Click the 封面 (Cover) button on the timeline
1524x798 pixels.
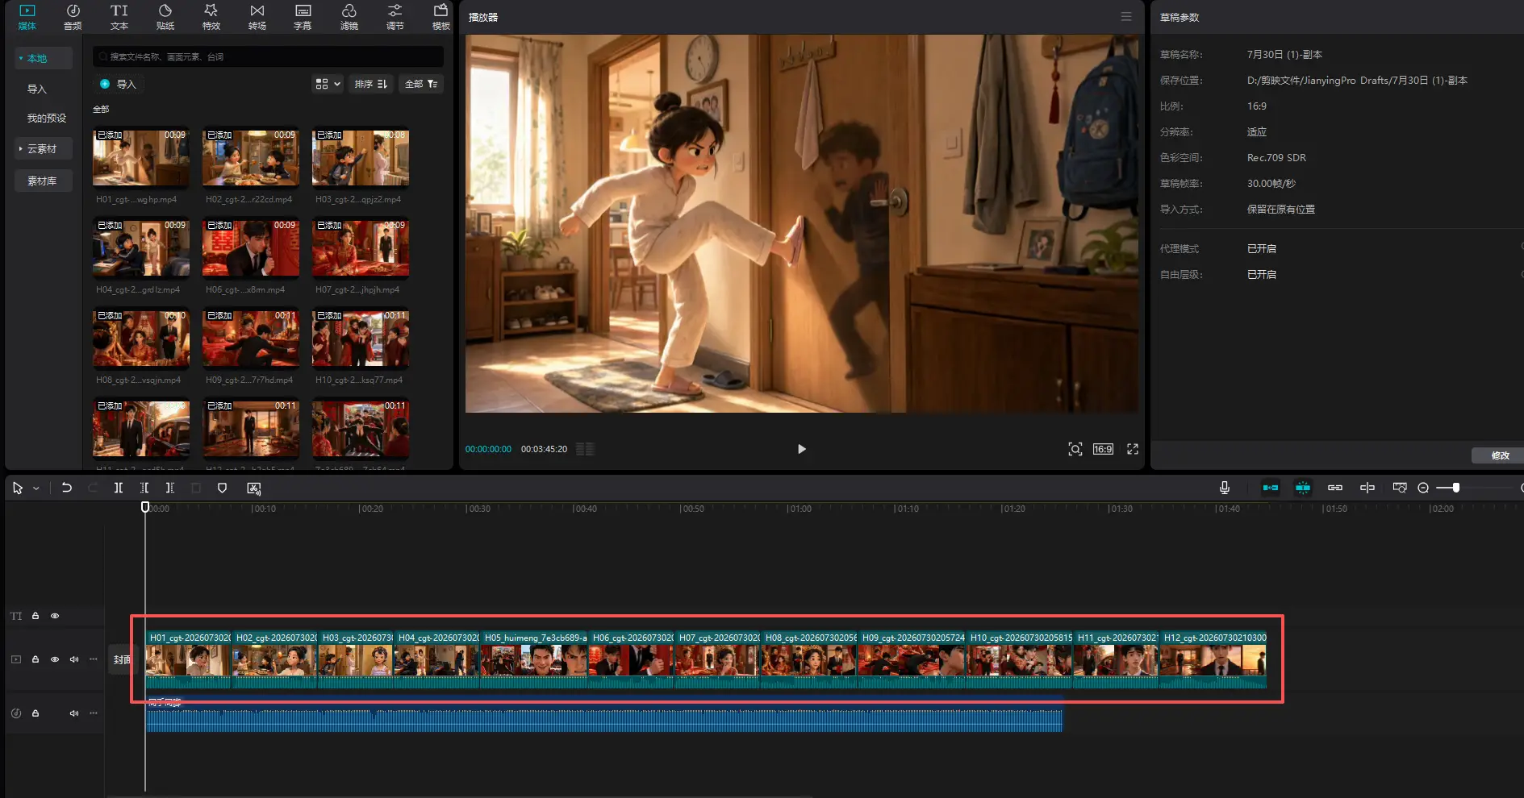point(122,659)
